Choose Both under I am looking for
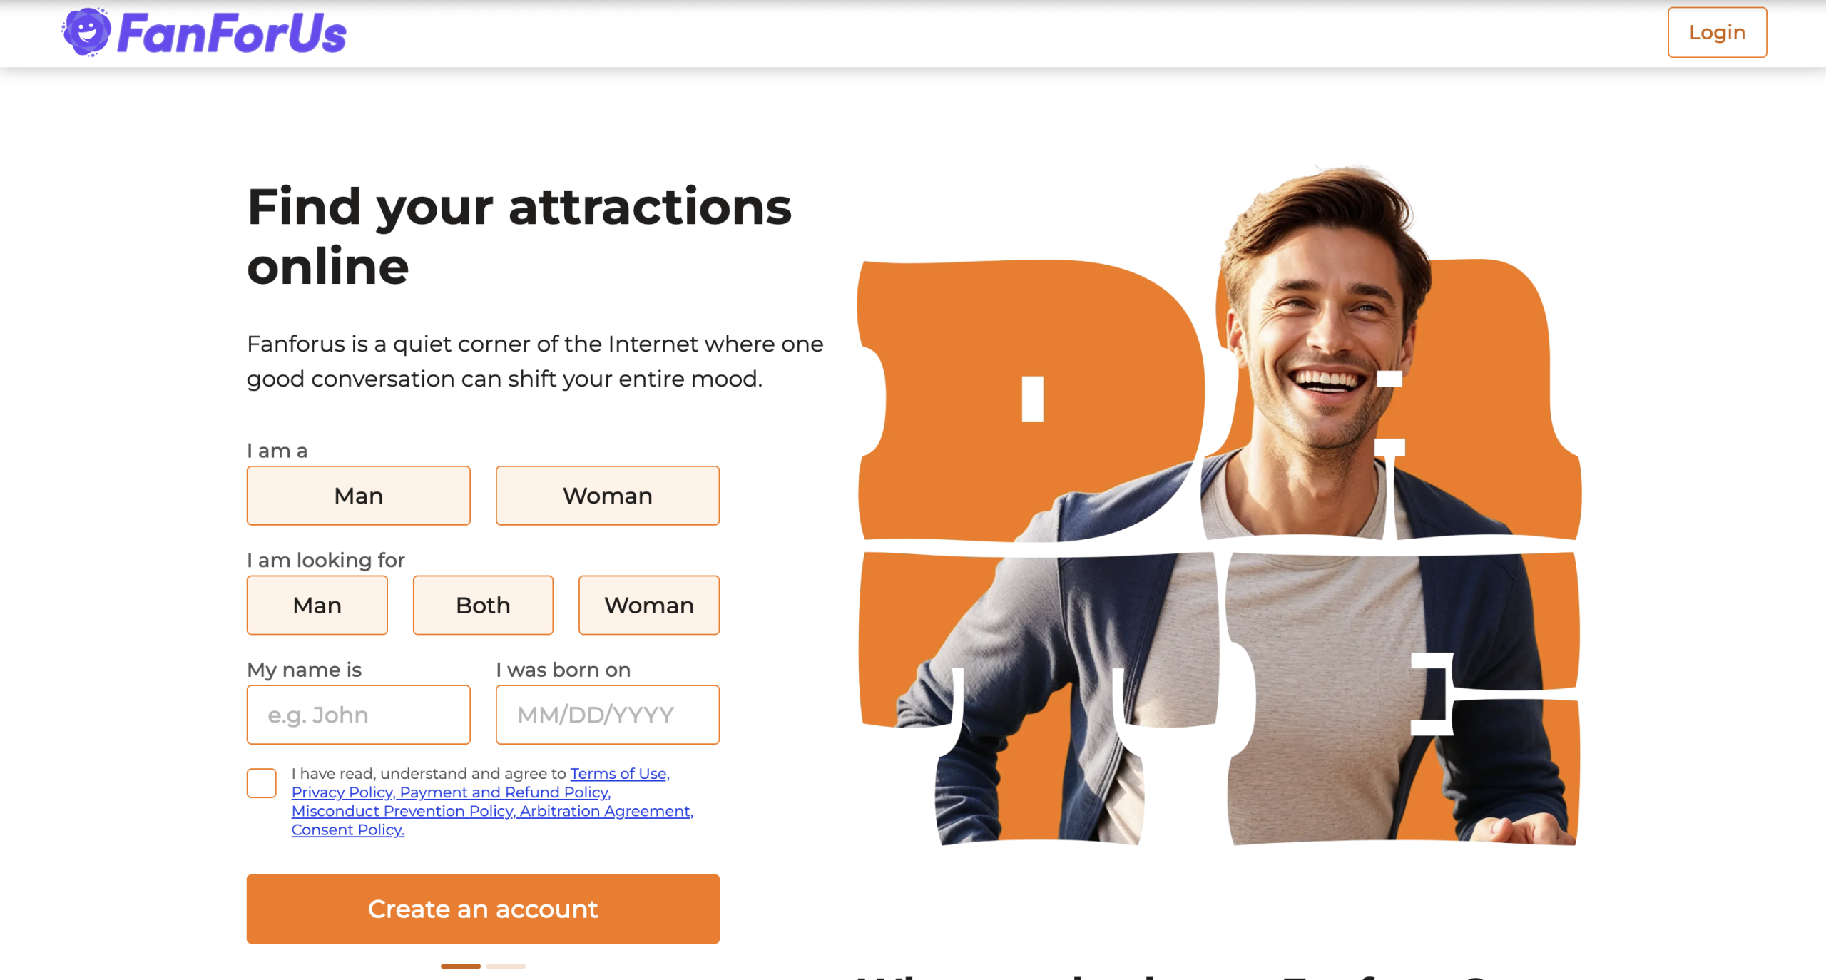The width and height of the screenshot is (1826, 980). pos(483,605)
